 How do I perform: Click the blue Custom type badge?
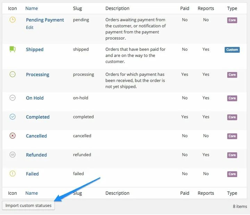232,50
